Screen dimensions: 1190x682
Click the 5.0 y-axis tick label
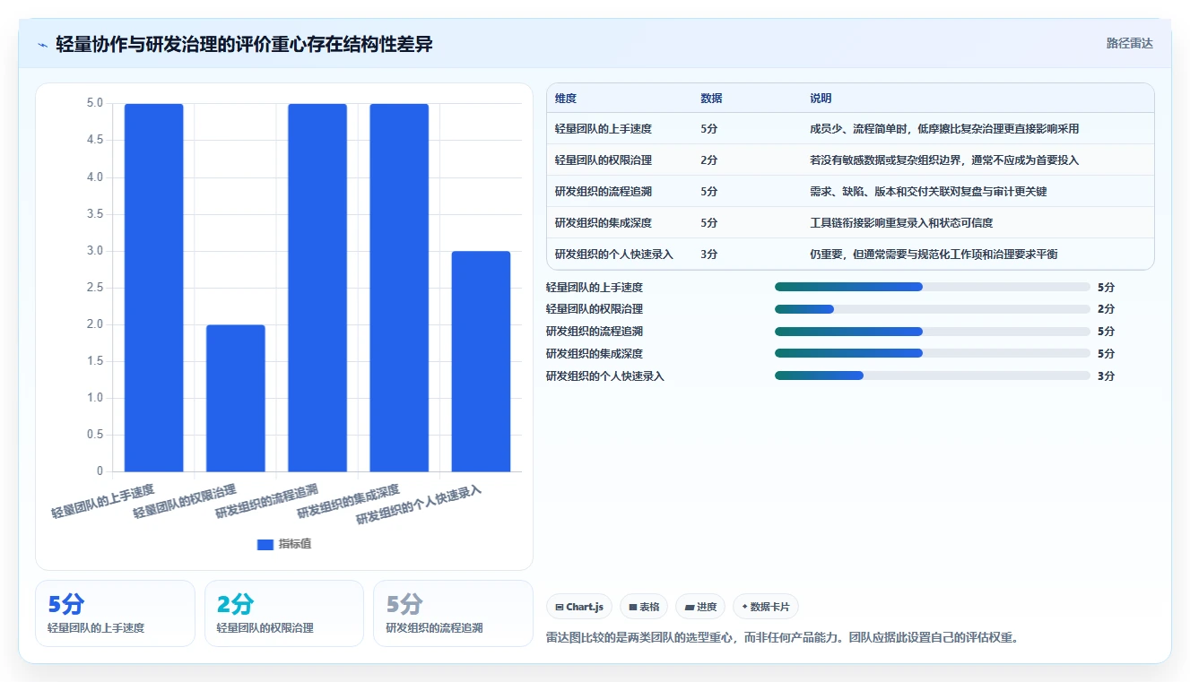tap(94, 103)
